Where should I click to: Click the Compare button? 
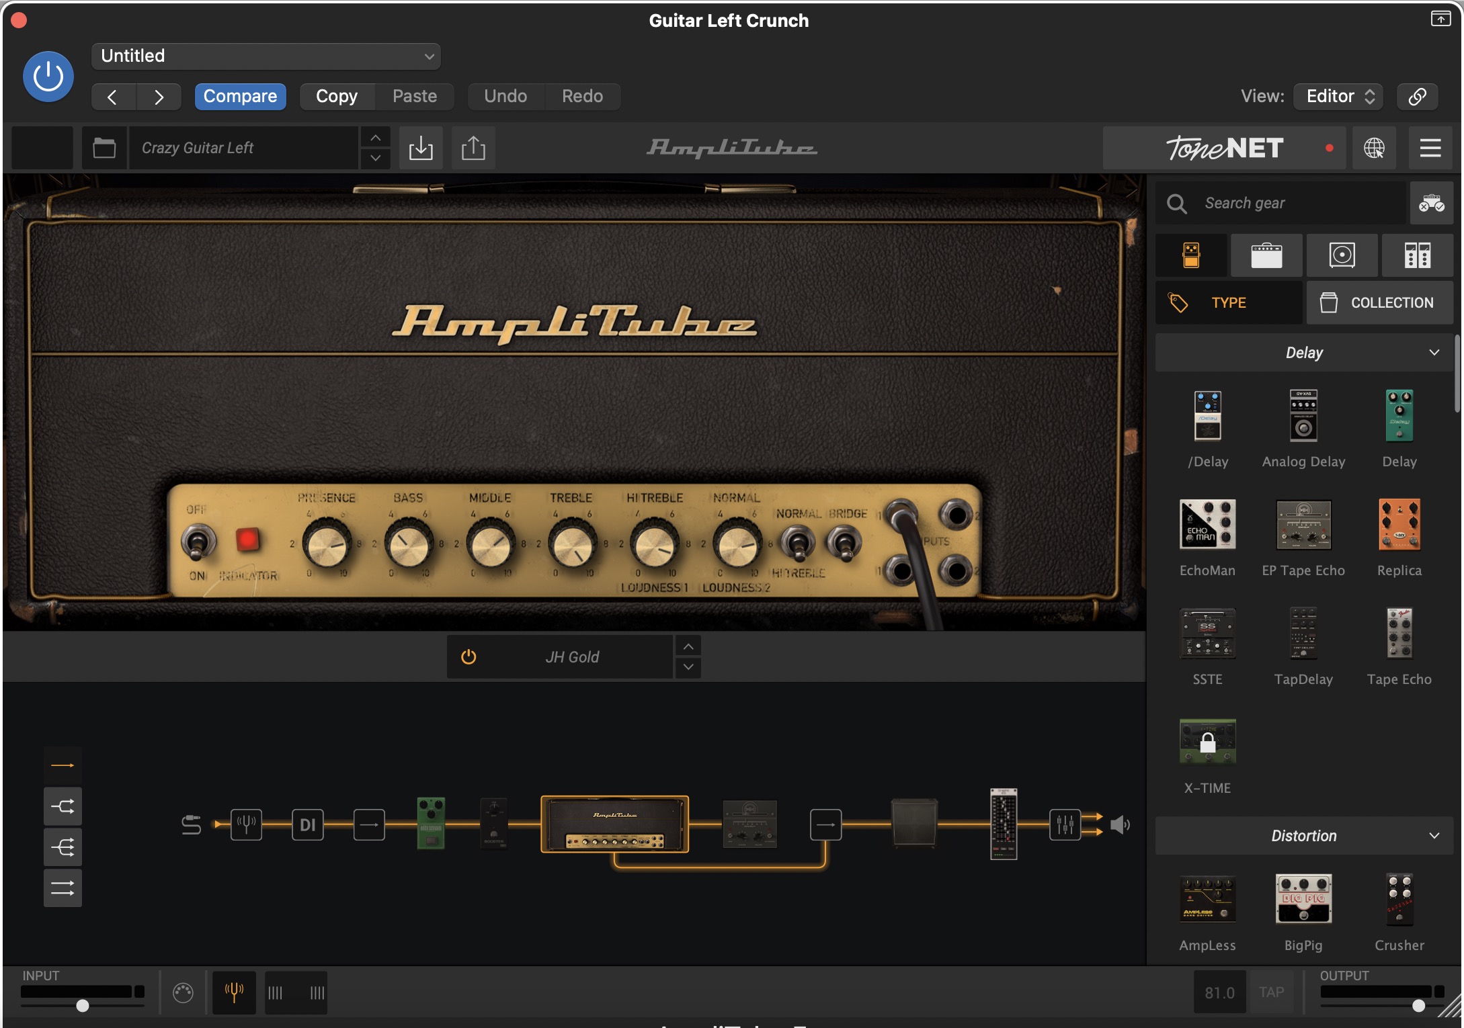click(x=240, y=96)
